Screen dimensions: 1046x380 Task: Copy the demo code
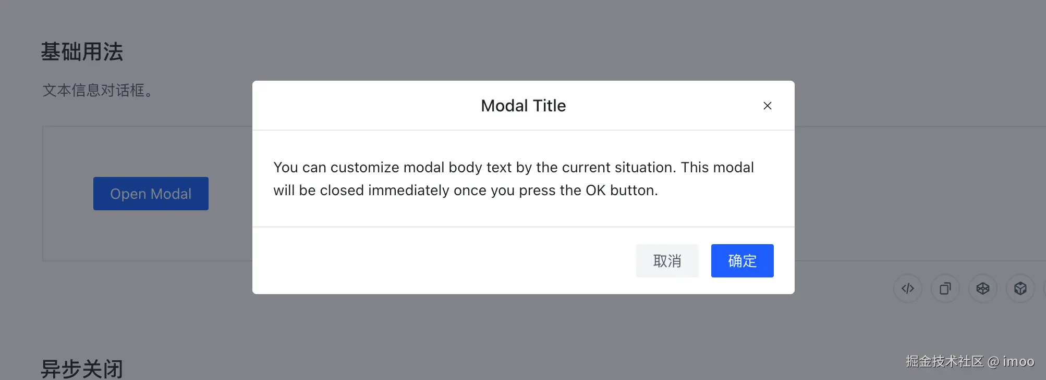tap(945, 288)
